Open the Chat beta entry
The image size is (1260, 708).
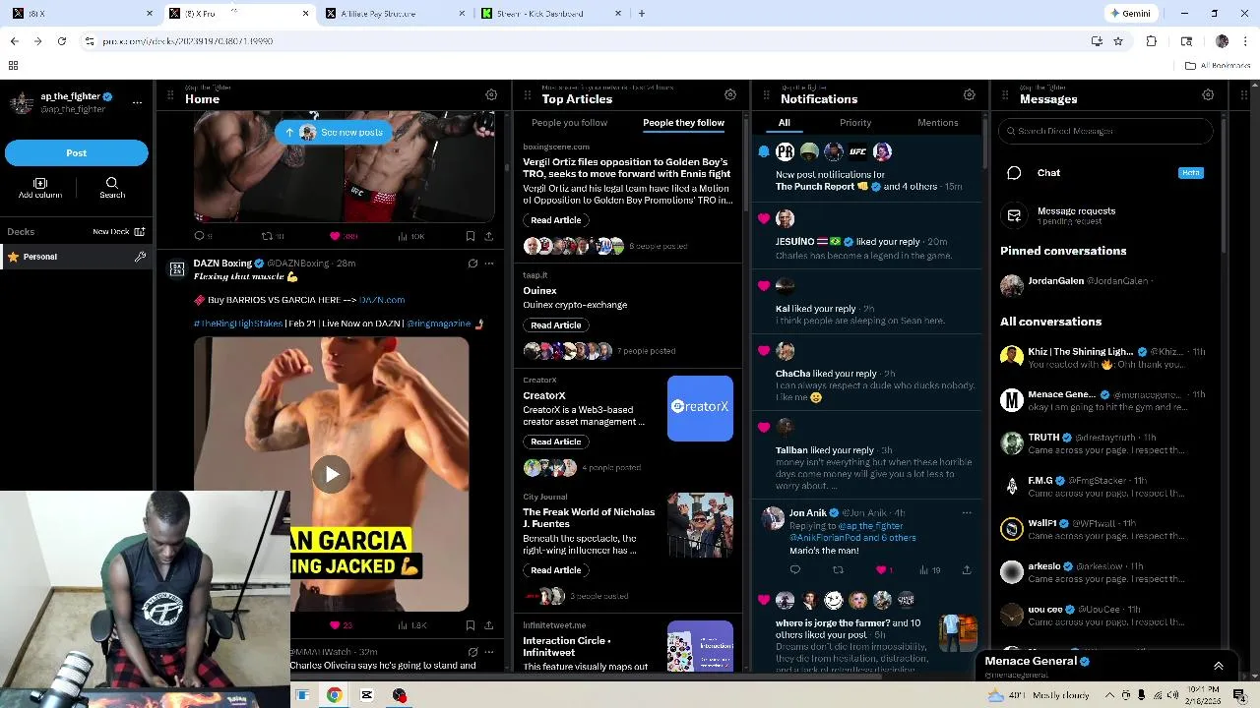tap(1105, 173)
